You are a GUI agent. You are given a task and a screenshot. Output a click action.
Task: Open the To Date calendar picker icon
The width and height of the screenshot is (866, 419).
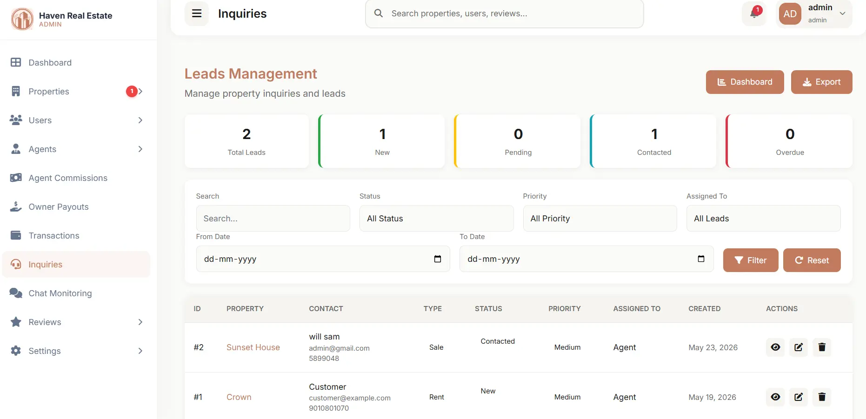coord(701,259)
